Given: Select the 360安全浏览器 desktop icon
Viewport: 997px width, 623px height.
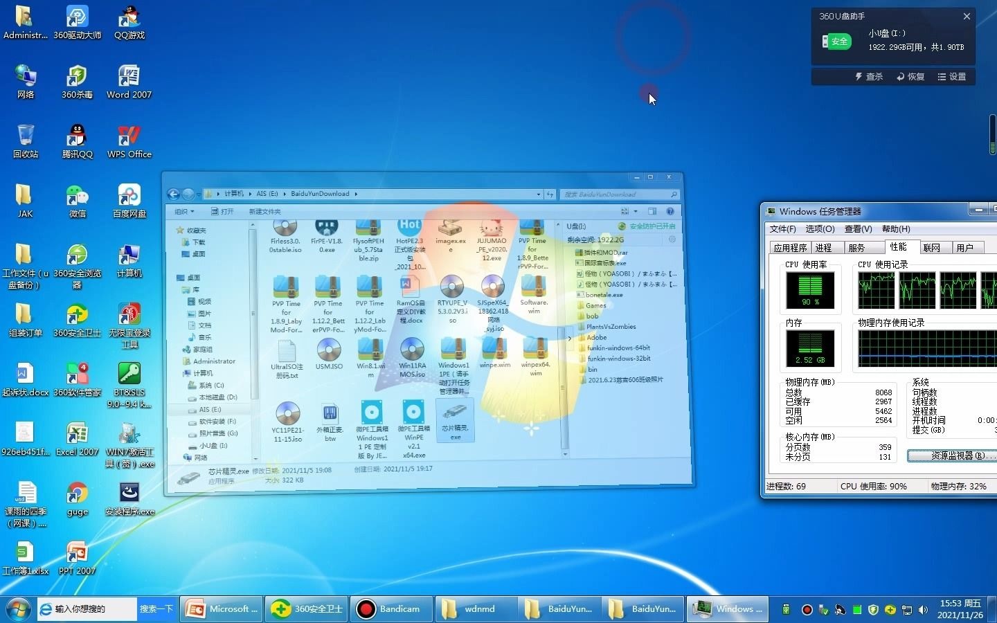Looking at the screenshot, I should tap(77, 267).
